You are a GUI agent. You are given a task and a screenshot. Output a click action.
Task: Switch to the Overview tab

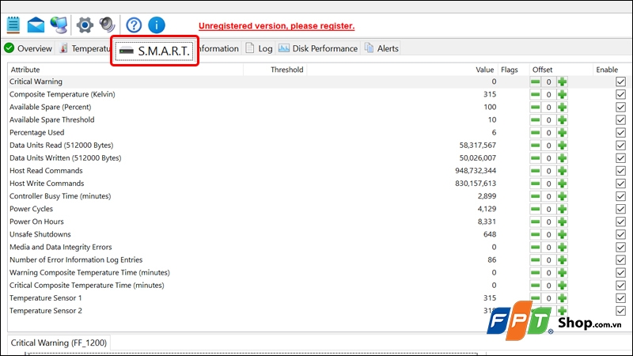click(28, 48)
